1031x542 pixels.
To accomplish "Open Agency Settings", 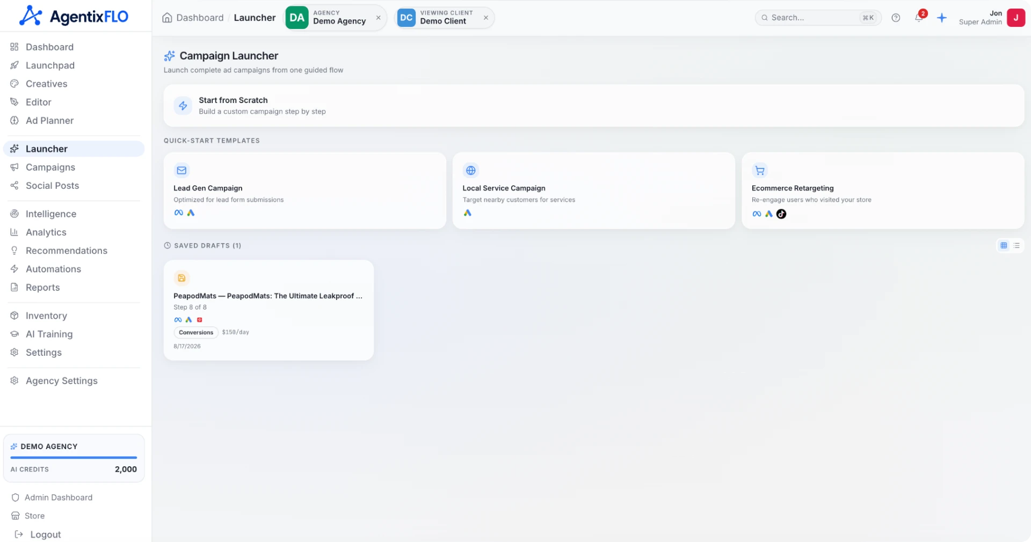I will tap(74, 381).
